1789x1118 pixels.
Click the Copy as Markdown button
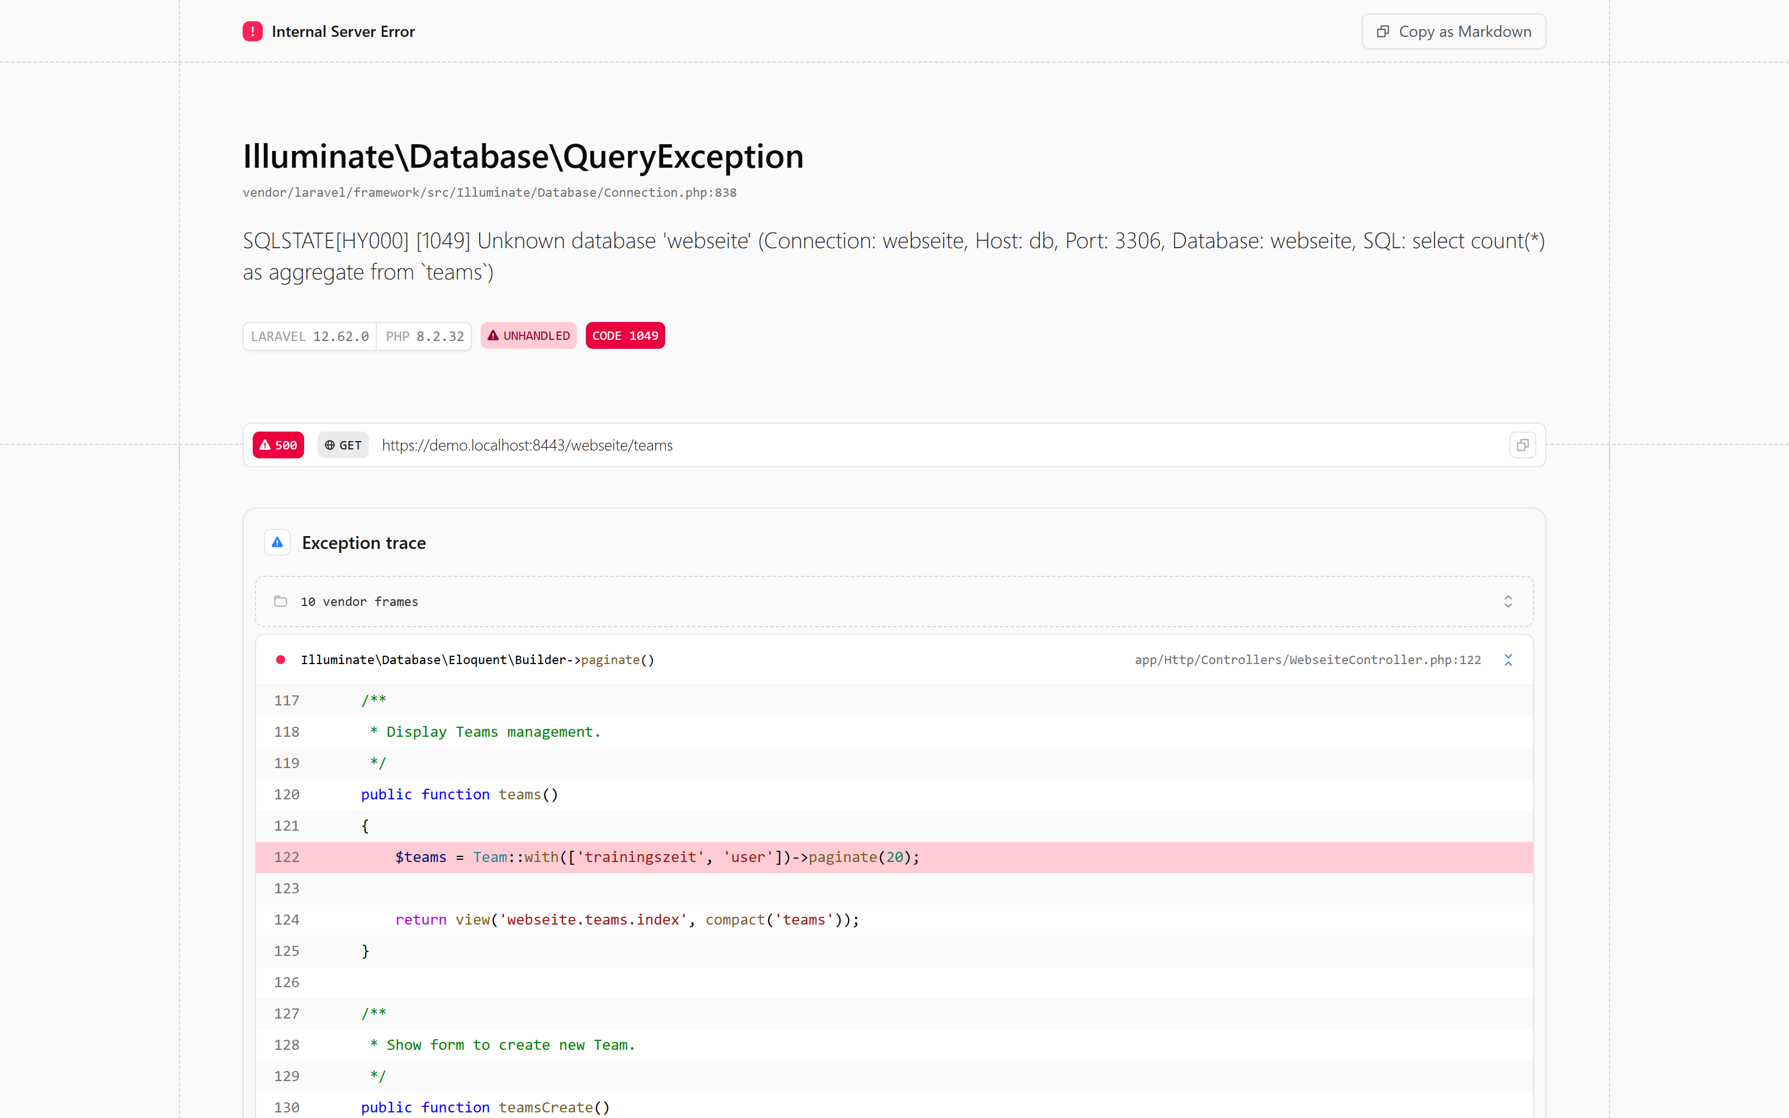pos(1454,32)
